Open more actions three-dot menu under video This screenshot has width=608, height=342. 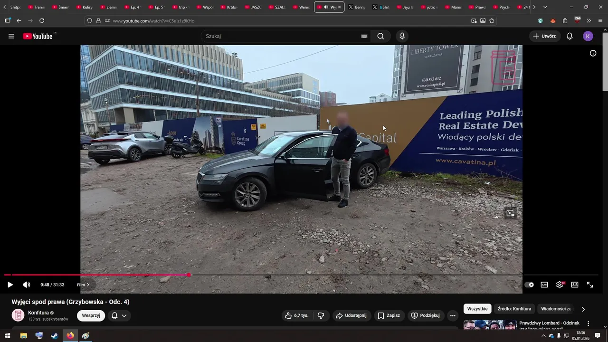tap(453, 315)
